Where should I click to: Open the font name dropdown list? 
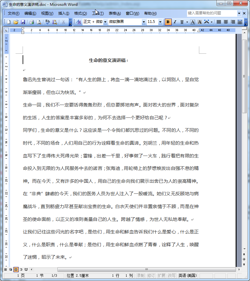tap(144, 22)
